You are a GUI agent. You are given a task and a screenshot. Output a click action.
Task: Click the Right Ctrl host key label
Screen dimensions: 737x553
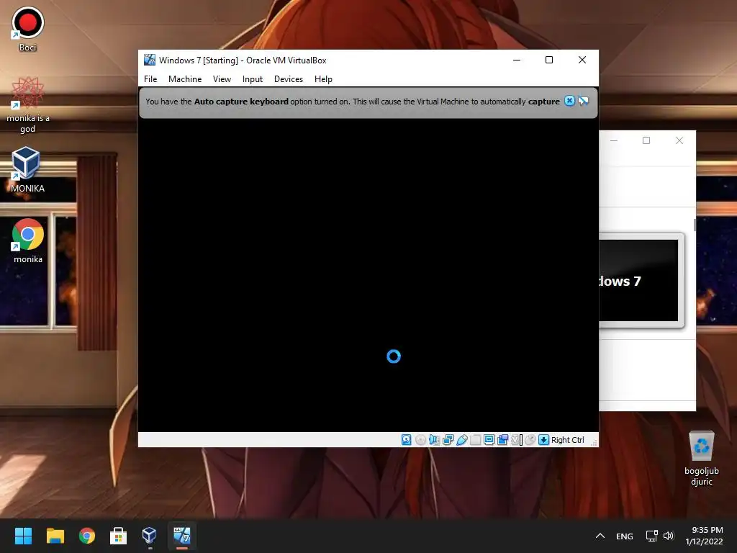[567, 440]
